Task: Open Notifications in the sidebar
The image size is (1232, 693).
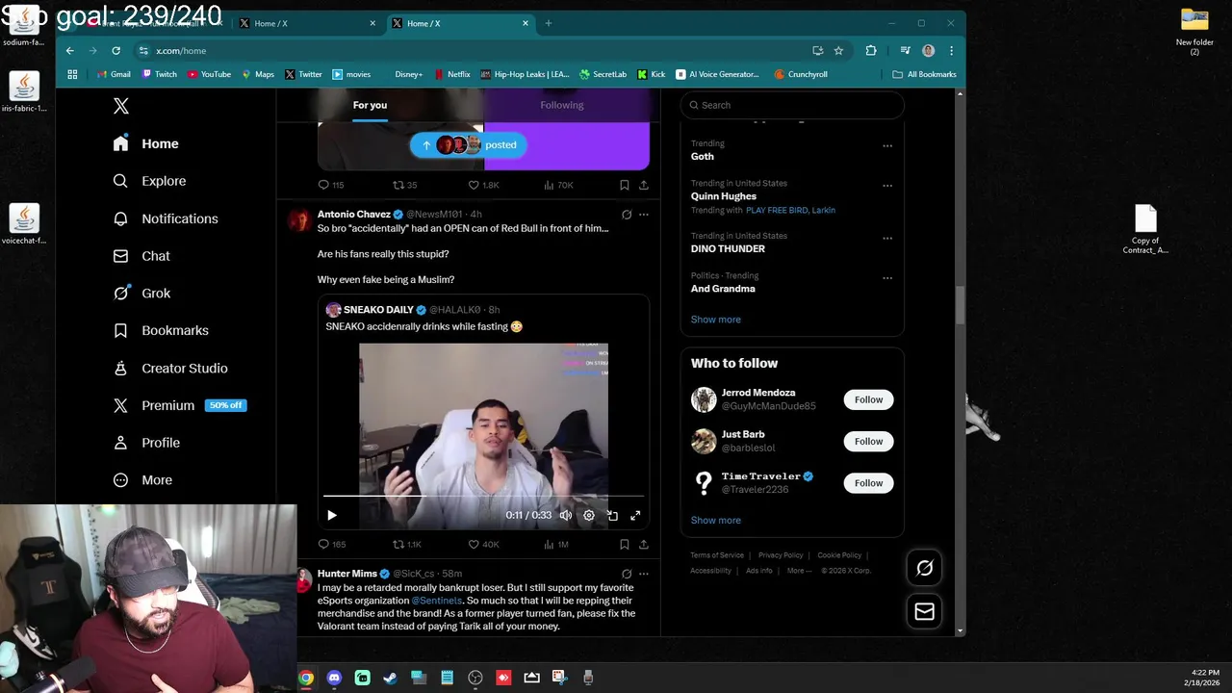Action: pos(166,218)
